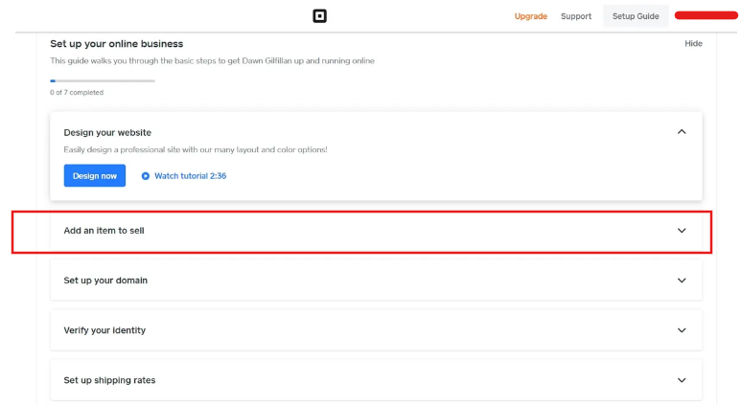
Task: Expand the Verify your identity chevron
Action: click(682, 330)
